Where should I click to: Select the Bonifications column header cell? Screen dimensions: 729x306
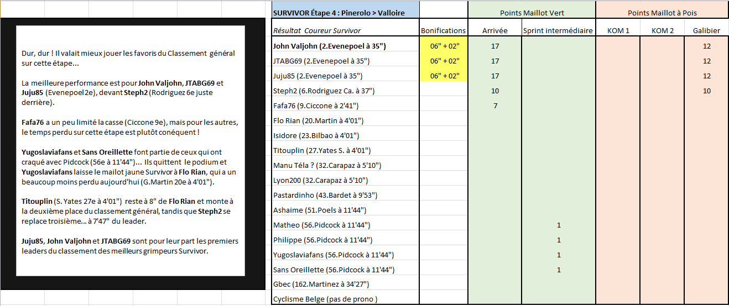[x=444, y=31]
